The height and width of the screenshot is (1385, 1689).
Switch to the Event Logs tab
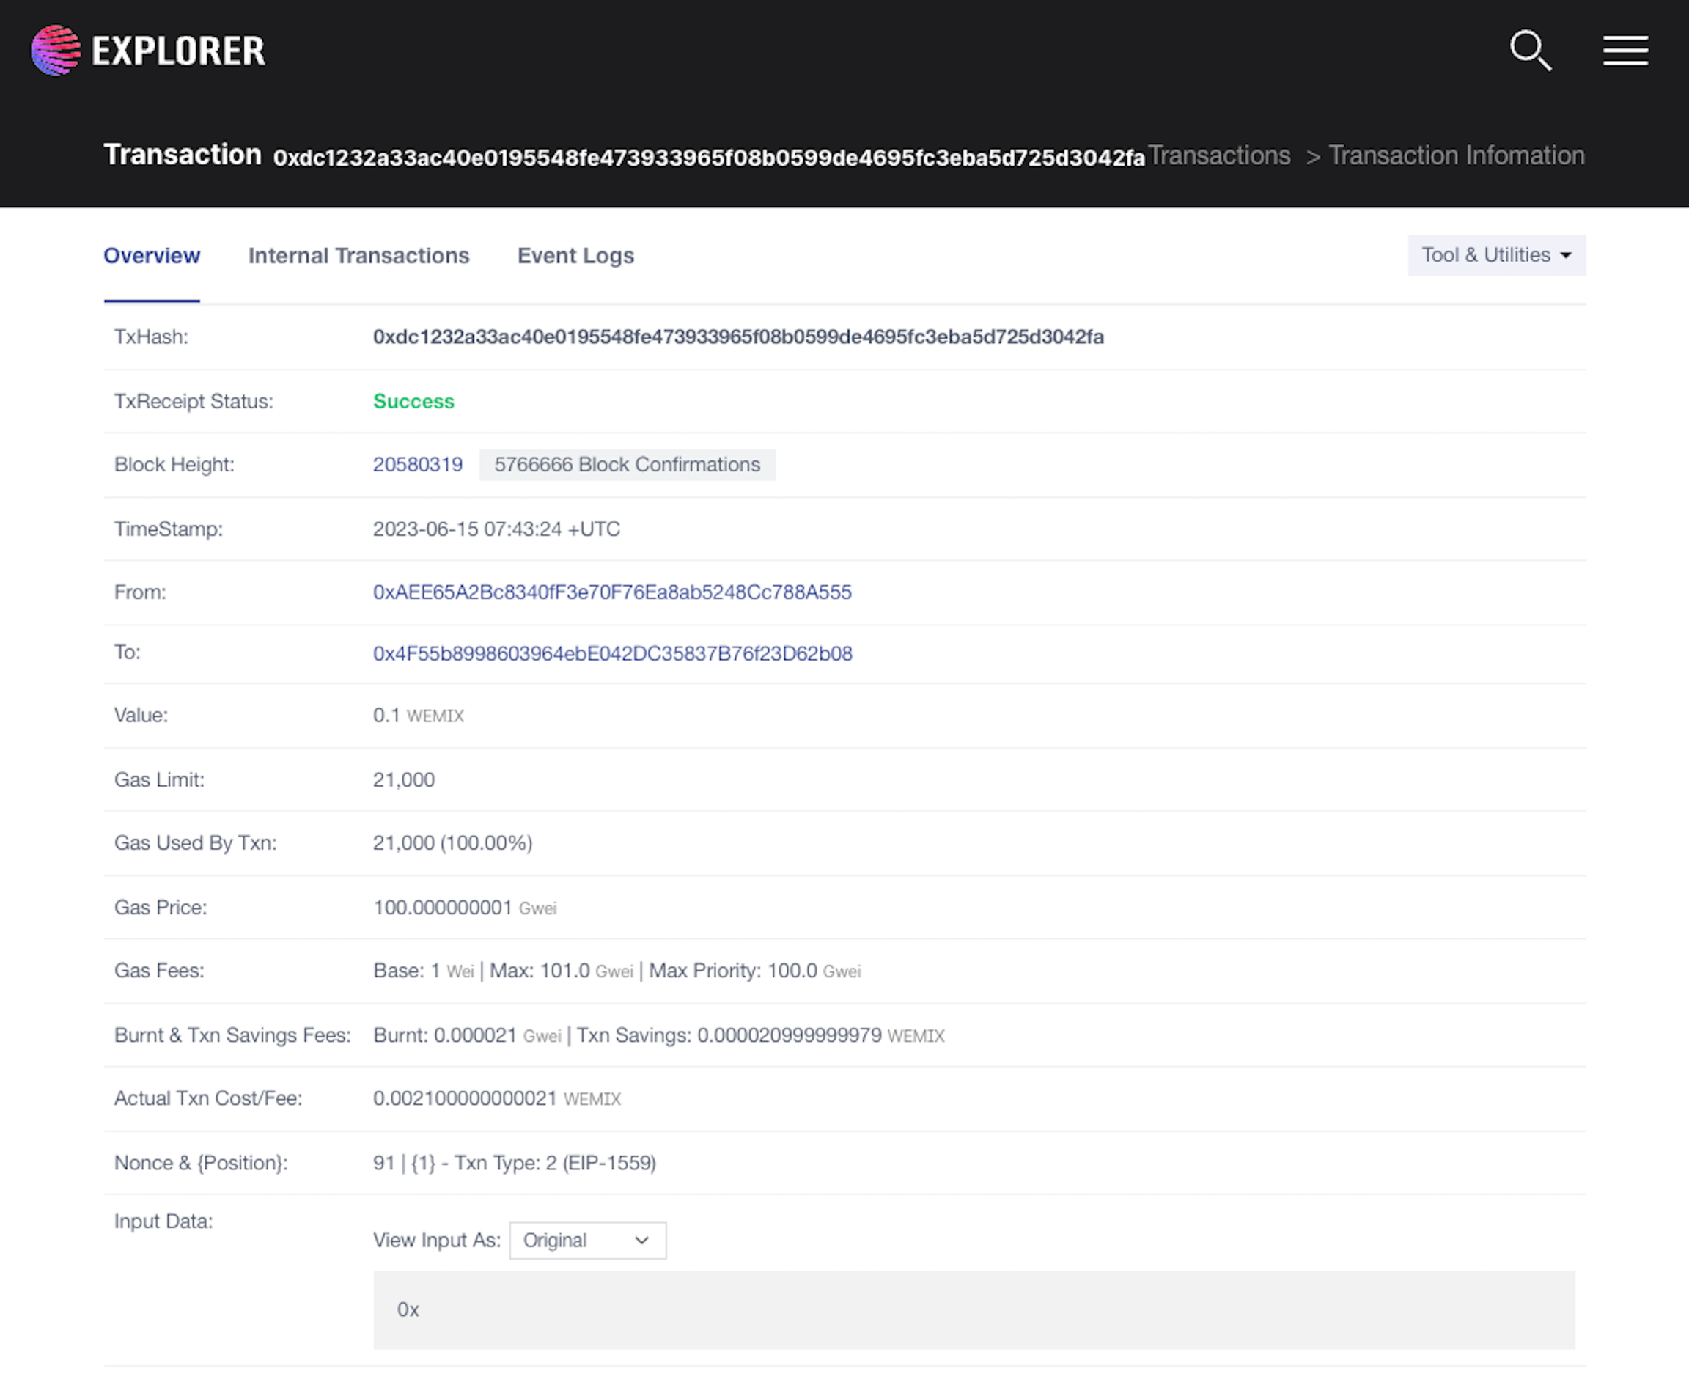[575, 255]
